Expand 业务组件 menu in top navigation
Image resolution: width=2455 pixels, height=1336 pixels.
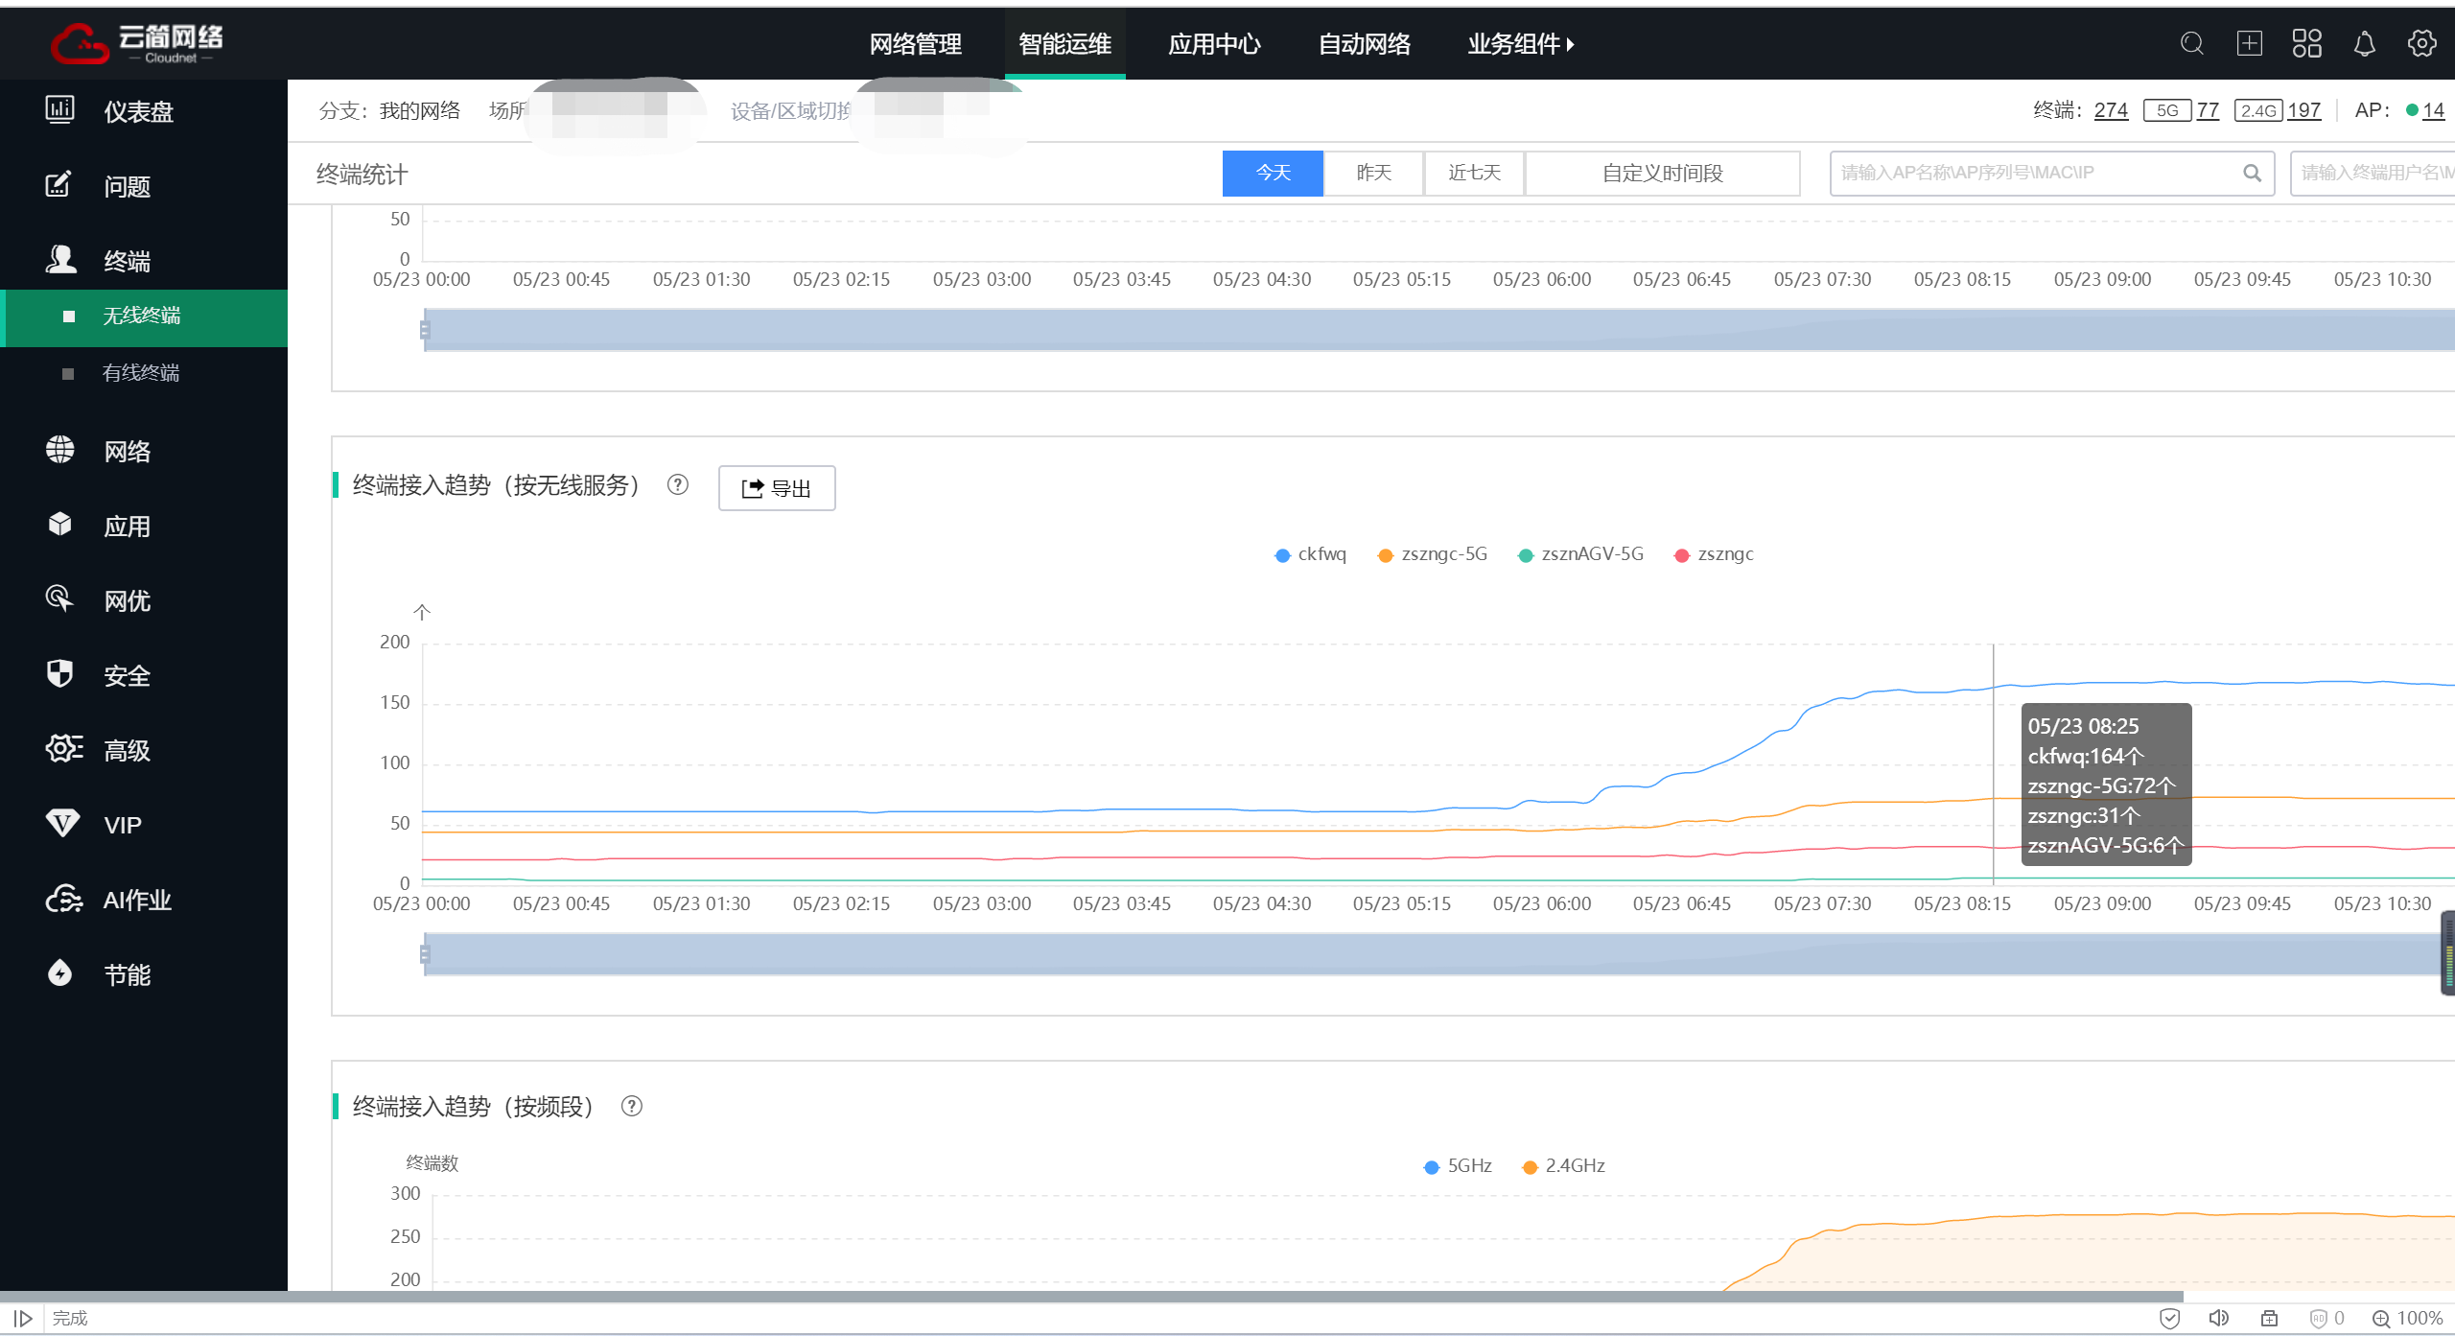pos(1520,44)
